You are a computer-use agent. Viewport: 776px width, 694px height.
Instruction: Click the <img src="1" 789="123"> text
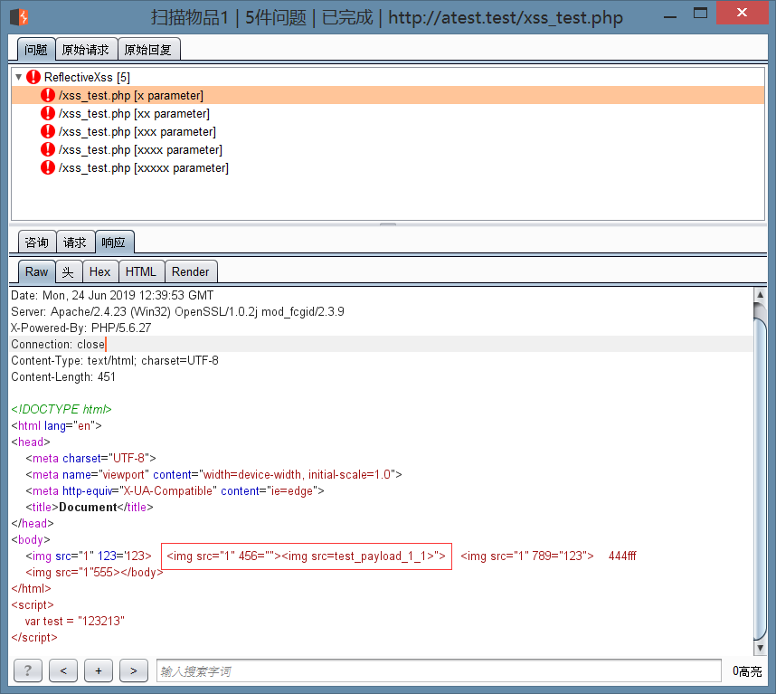coord(527,556)
